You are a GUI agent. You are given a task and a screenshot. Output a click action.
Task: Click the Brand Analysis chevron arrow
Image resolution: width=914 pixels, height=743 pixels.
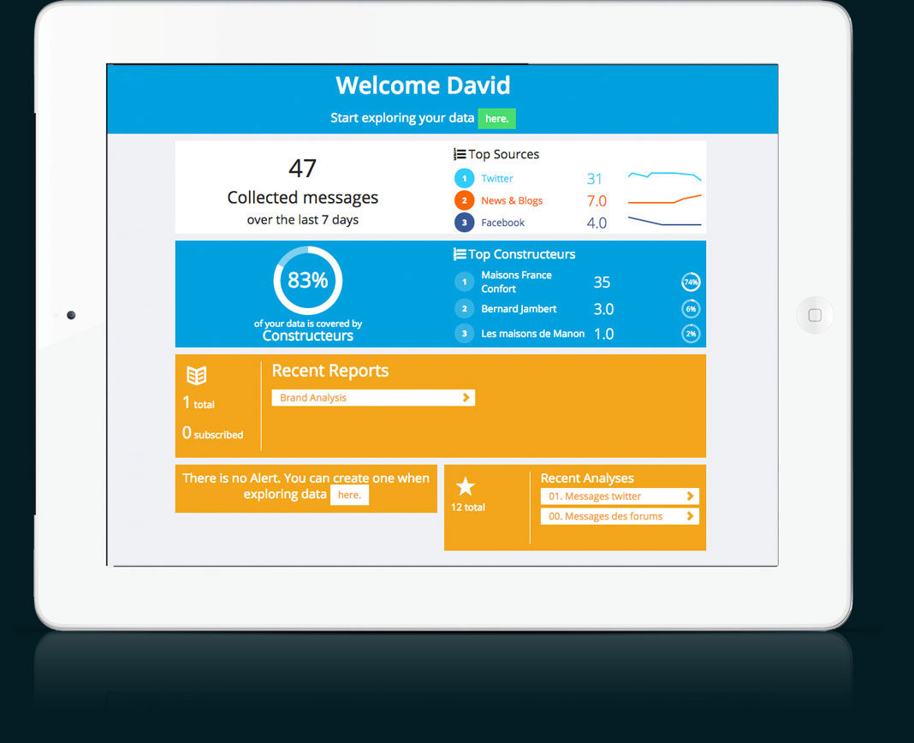[x=466, y=398]
